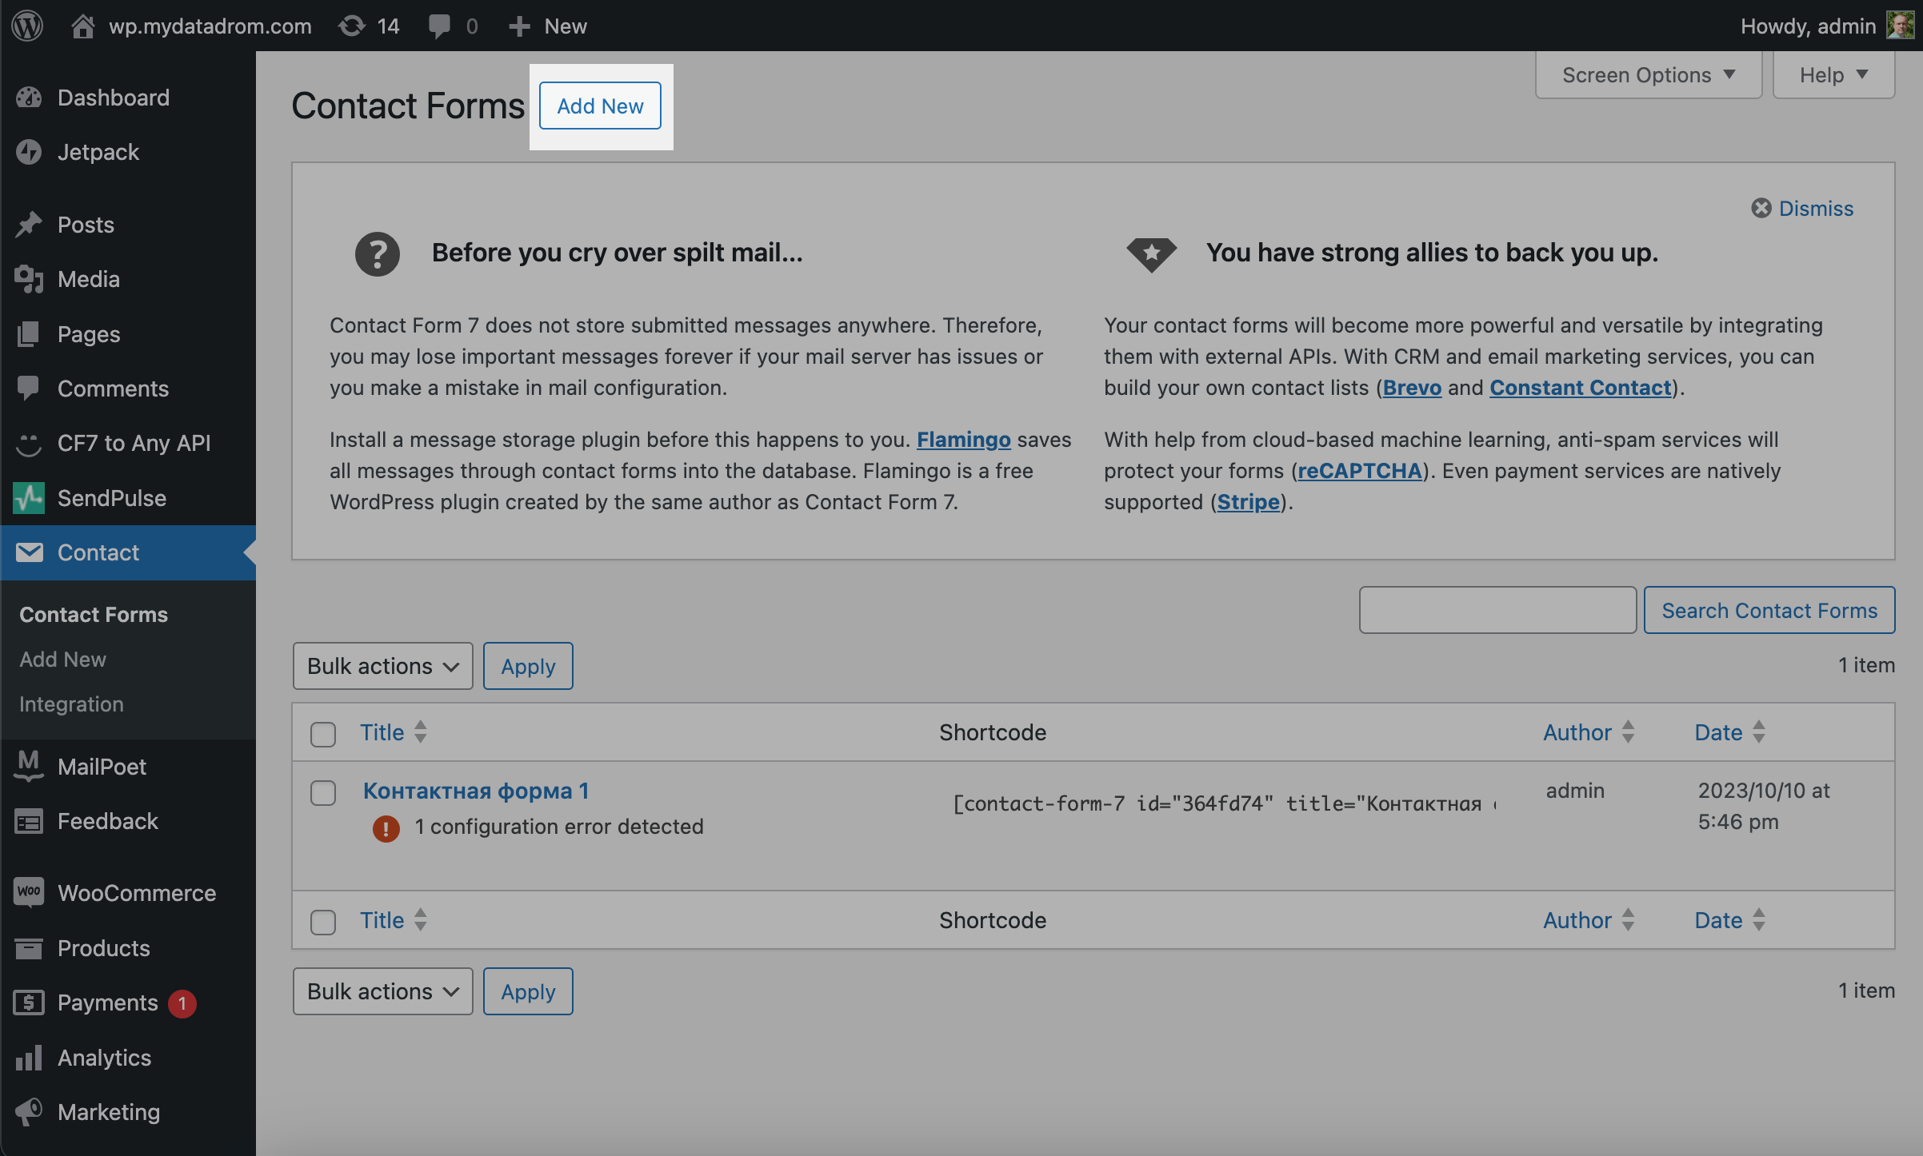Sort by Date in table header
The width and height of the screenshot is (1923, 1156).
click(1729, 732)
